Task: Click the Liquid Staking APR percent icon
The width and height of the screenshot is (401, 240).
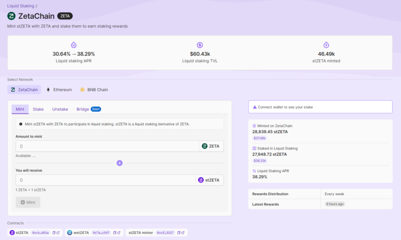Action: coord(254,171)
